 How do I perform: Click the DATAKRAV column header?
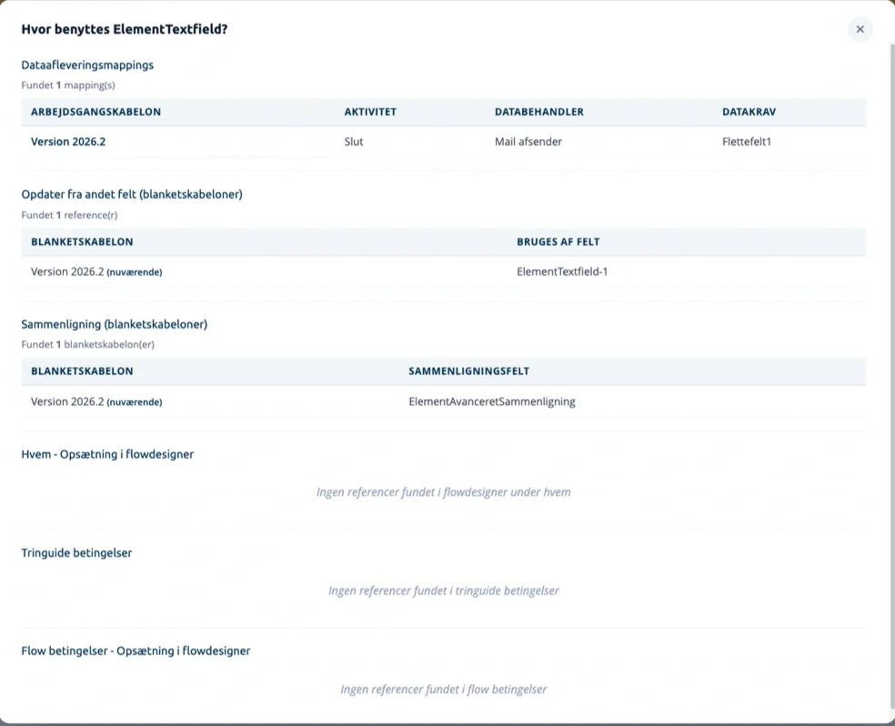pos(749,112)
